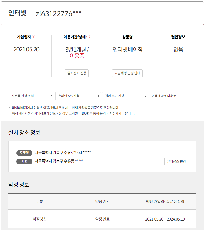The width and height of the screenshot is (205, 230).
Task: Open the 사은품 신청 조회 link
Action: coord(31,96)
